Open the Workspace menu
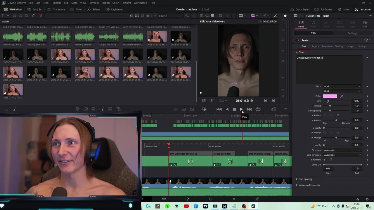 [x=140, y=3]
